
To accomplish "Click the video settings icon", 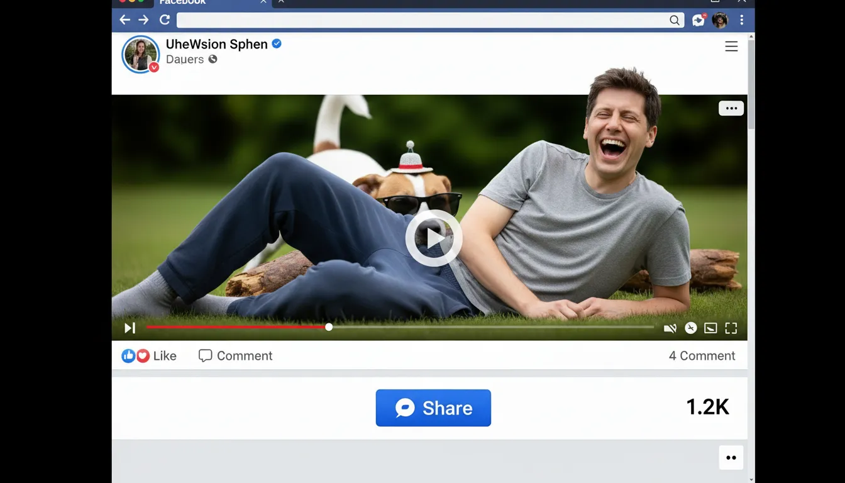I will [x=690, y=328].
